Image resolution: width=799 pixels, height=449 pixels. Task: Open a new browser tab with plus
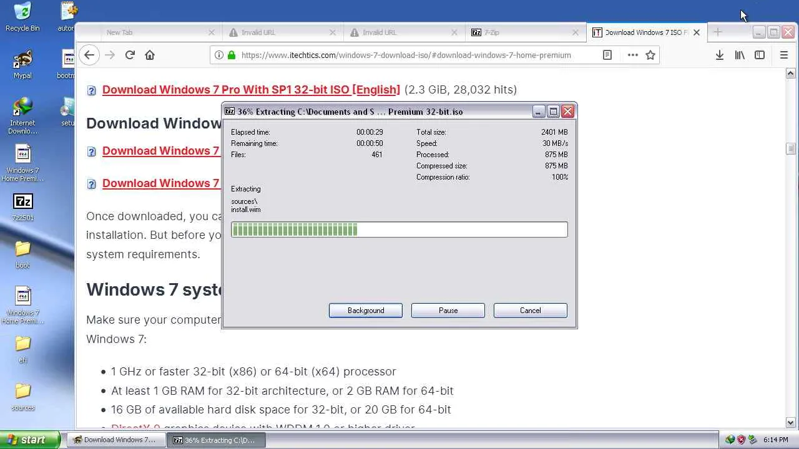(x=717, y=32)
